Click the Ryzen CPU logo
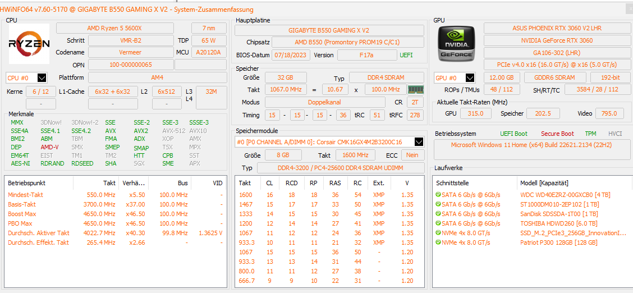Screen dimensions: 633x293 (29, 44)
